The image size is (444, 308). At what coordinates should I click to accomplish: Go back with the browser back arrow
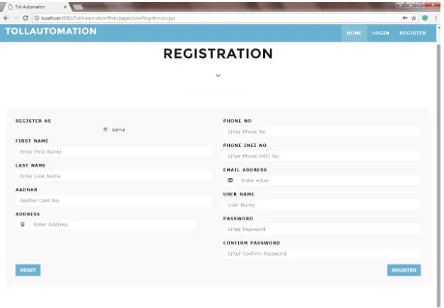(6, 18)
